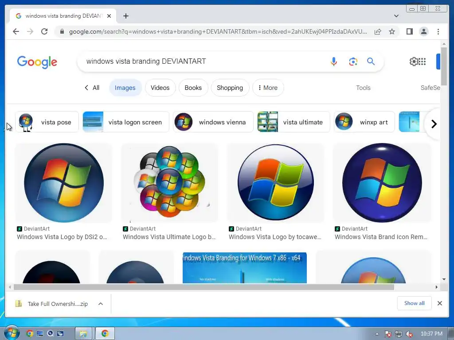
Task: Select the vista ultimate chip
Action: tap(294, 122)
